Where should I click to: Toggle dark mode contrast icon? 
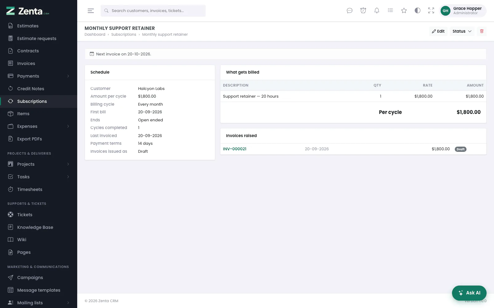coord(417,11)
